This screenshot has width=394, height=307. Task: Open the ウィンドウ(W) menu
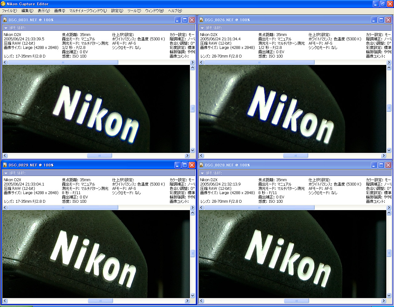(155, 11)
